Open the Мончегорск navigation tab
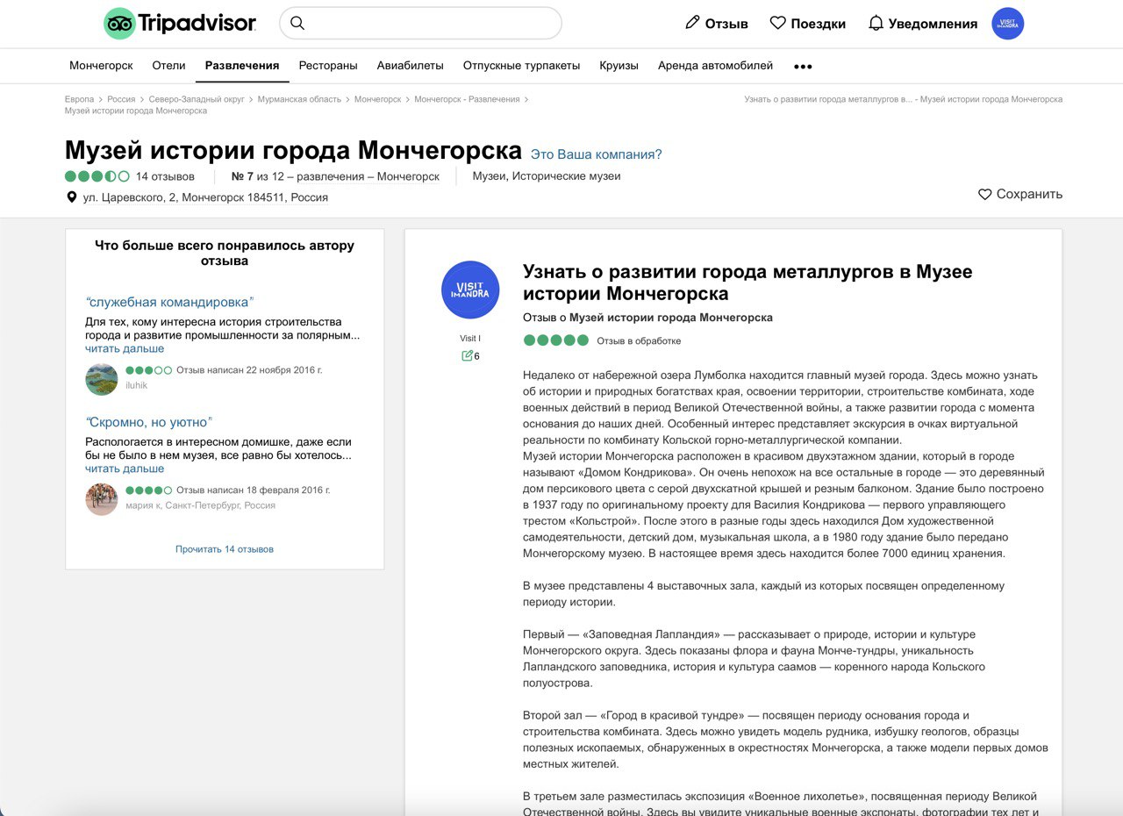This screenshot has width=1123, height=816. tap(101, 65)
